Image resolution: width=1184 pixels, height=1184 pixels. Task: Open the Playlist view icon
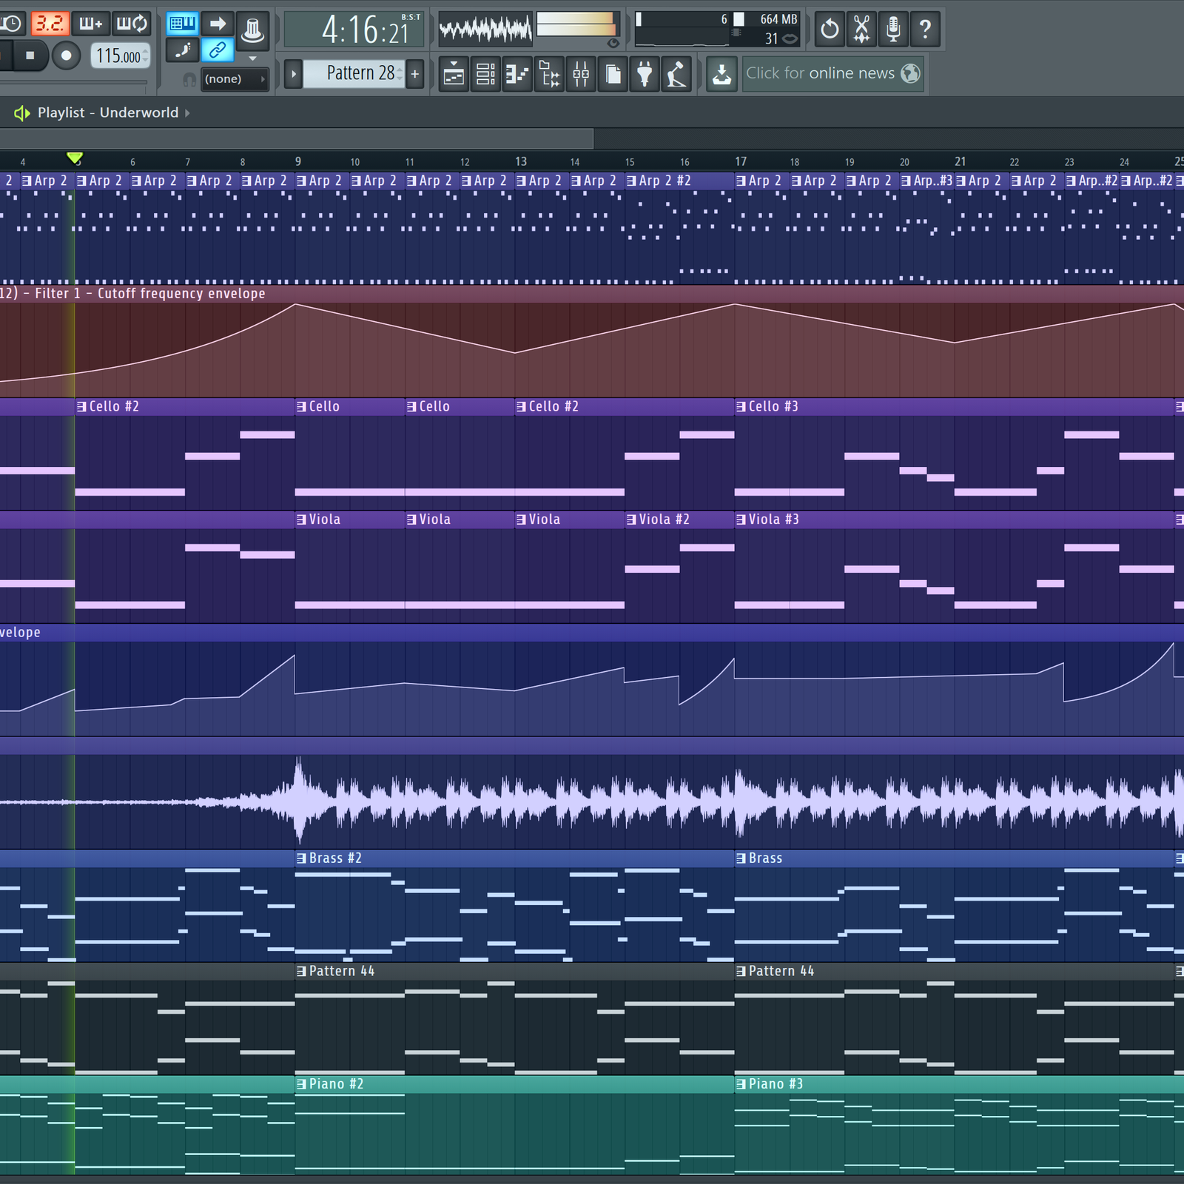pos(454,74)
